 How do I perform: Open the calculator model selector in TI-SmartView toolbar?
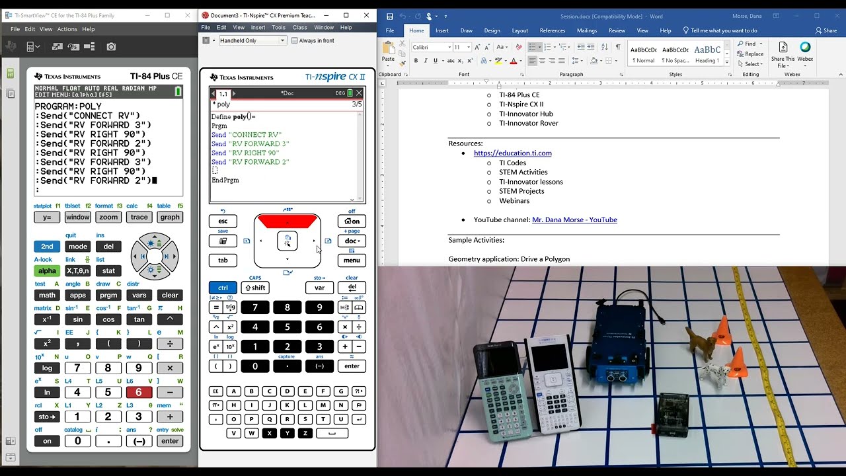point(32,46)
